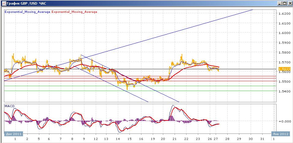Image resolution: width=293 pixels, height=143 pixels.
Task: Maximize the GBP/USD chart window
Action: click(284, 3)
